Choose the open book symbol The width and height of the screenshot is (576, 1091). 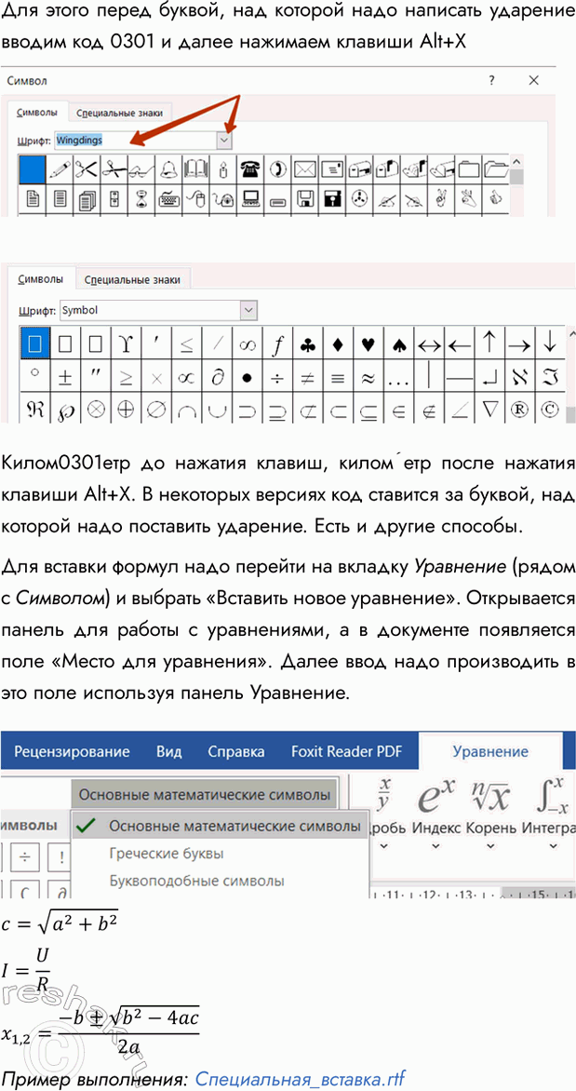tap(195, 169)
